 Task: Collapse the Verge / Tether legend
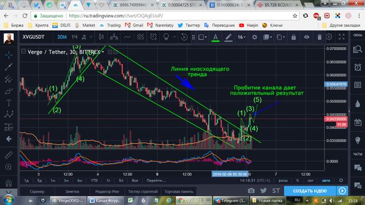coord(23,51)
